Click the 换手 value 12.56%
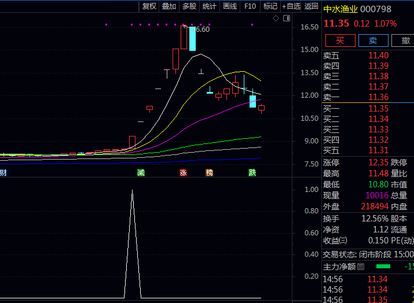The height and width of the screenshot is (303, 414). click(375, 219)
